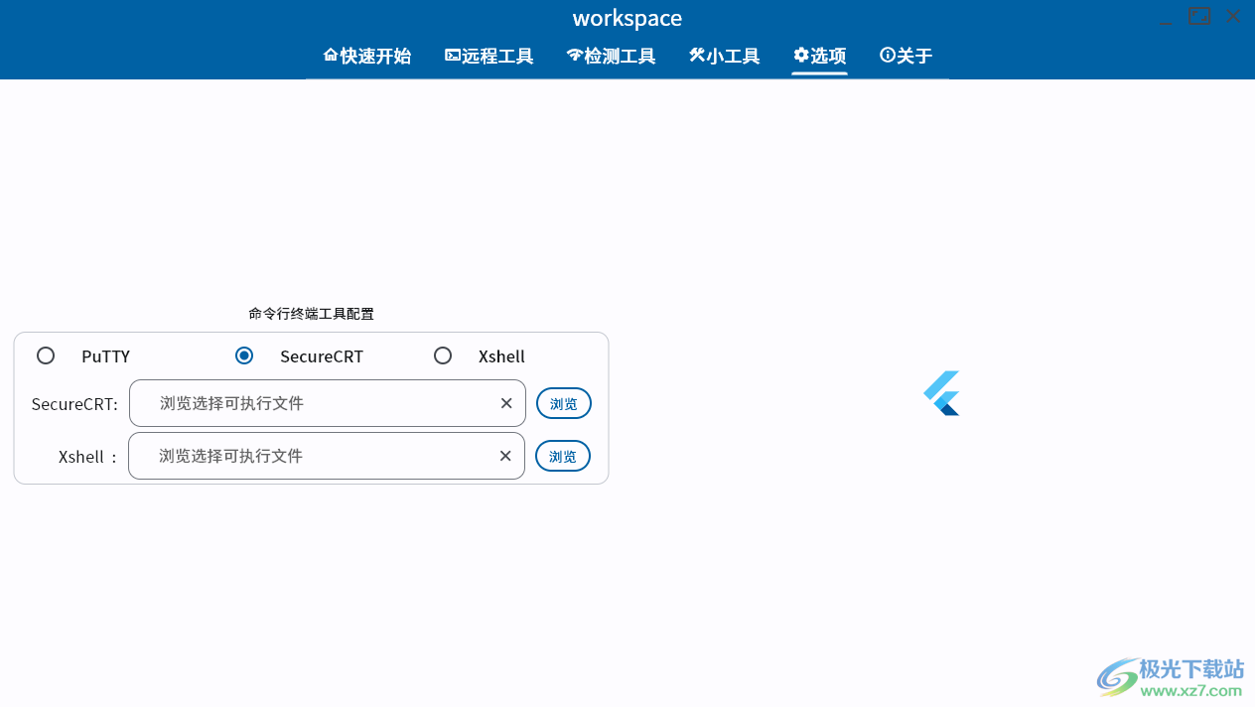The image size is (1255, 707).
Task: Clear the SecureCRT path with its × icon
Action: coord(506,403)
